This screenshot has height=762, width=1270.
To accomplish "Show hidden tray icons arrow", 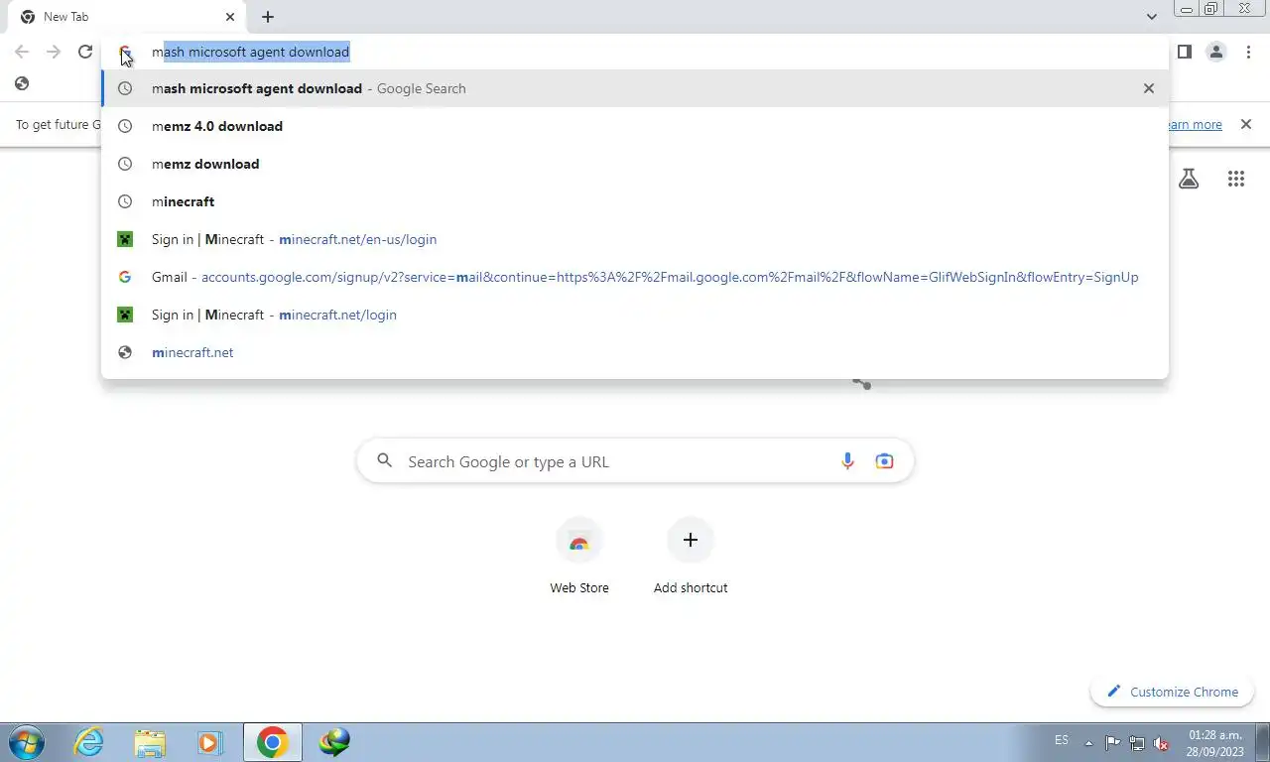I will [x=1088, y=742].
